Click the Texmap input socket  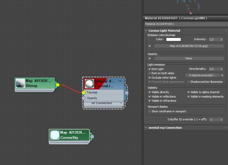pos(83,92)
